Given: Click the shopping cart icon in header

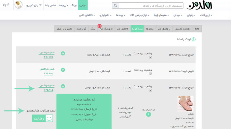Looking at the screenshot, I should 4,5.
